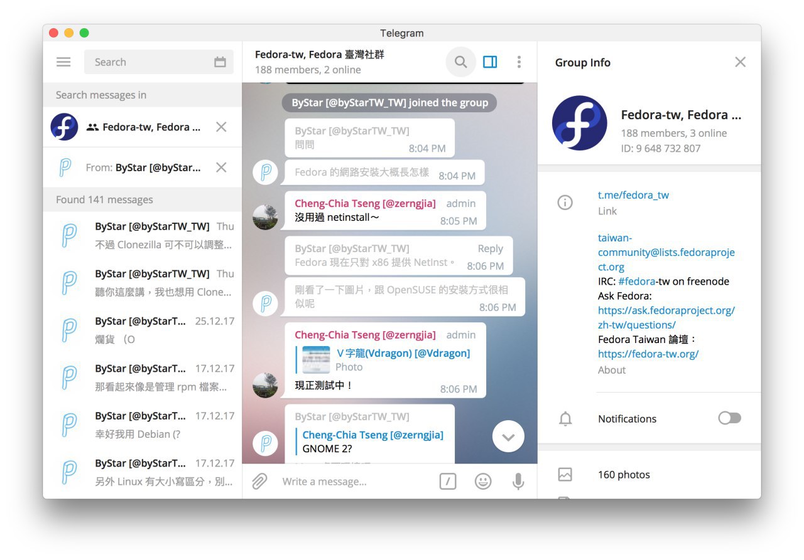The image size is (804, 560).
Task: Click the info circle icon in Group Info
Action: [x=565, y=203]
